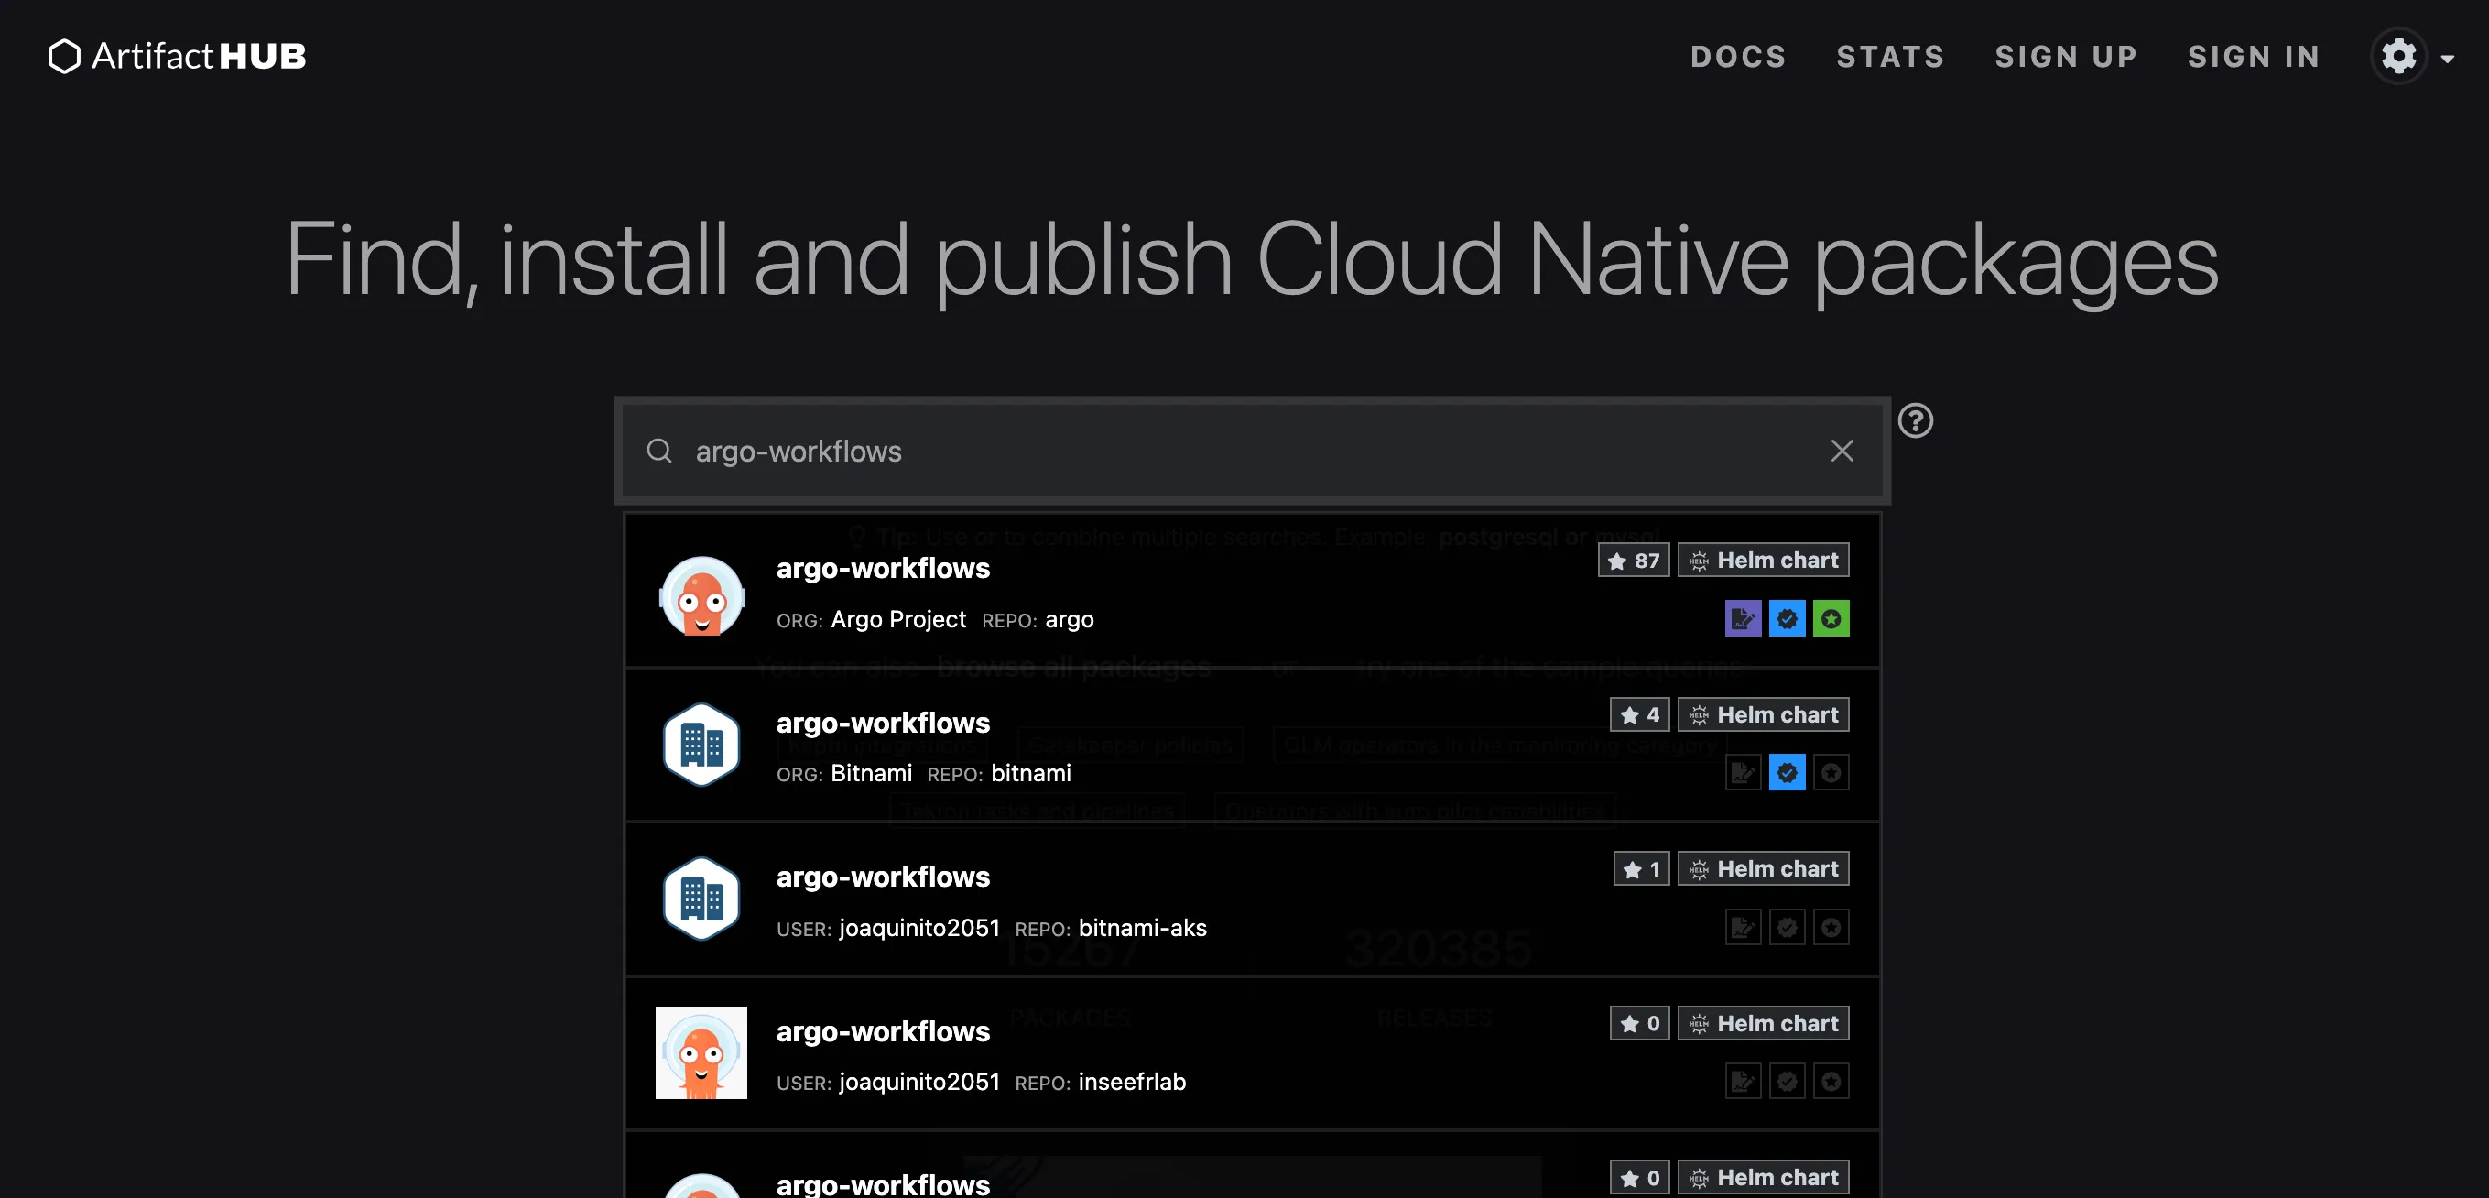Click repo name inseefrlab
This screenshot has height=1198, width=2489.
click(1132, 1082)
